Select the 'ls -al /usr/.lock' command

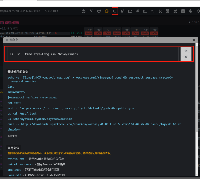tap(22, 114)
